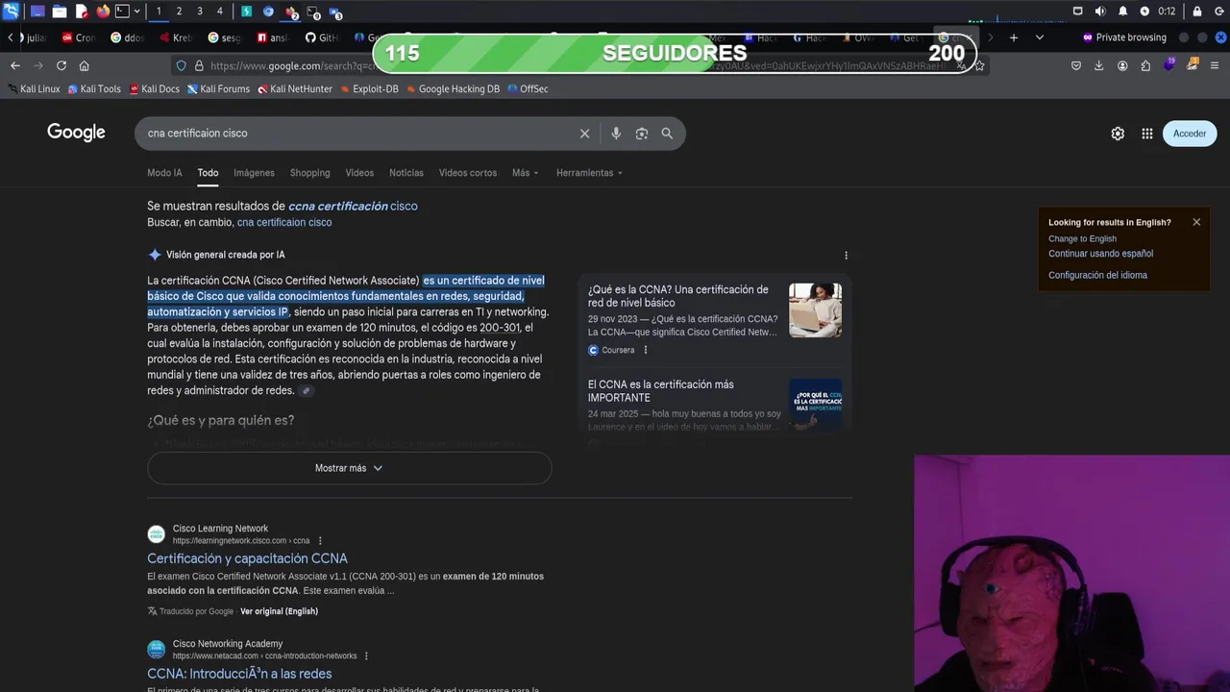Click the log out icon in the panel
Screen dimensions: 1230x692
point(1220,12)
